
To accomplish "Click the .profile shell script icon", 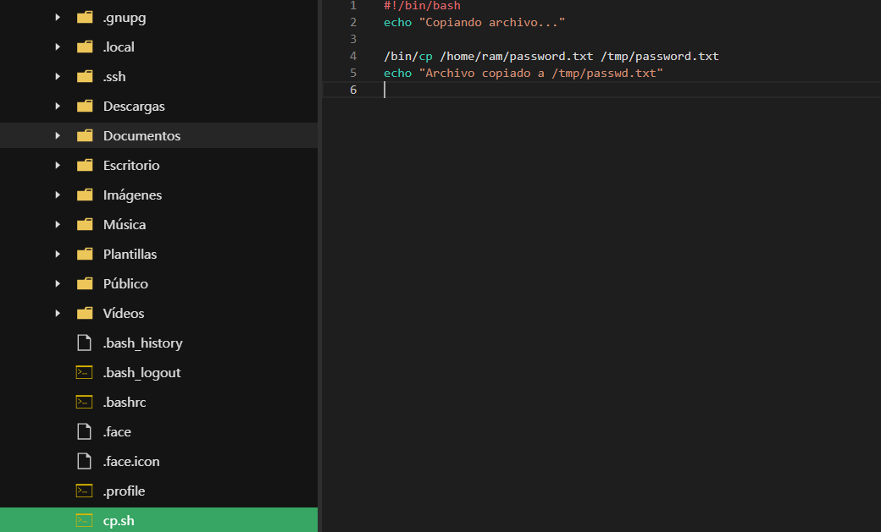I will (x=84, y=491).
